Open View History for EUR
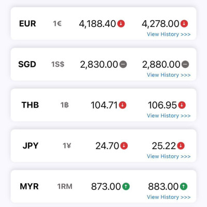Image resolution: width=207 pixels, height=207 pixels. coord(169,34)
